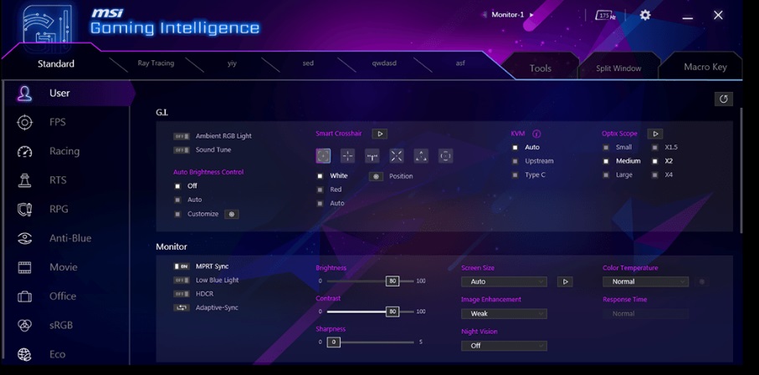Open the Ray Tracing profile tab
The width and height of the screenshot is (759, 375).
tap(156, 63)
